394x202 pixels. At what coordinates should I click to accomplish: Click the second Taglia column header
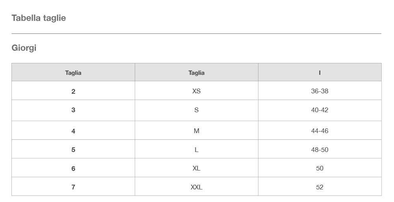(197, 72)
